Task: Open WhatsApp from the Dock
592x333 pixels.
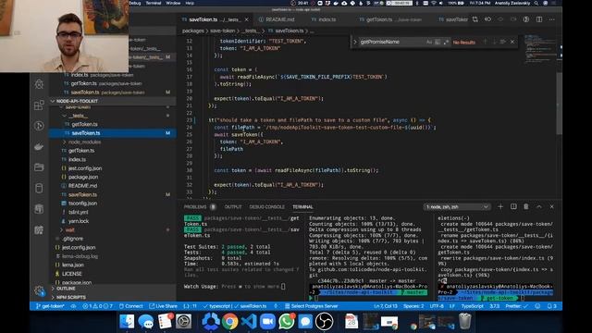Action: click(x=286, y=322)
